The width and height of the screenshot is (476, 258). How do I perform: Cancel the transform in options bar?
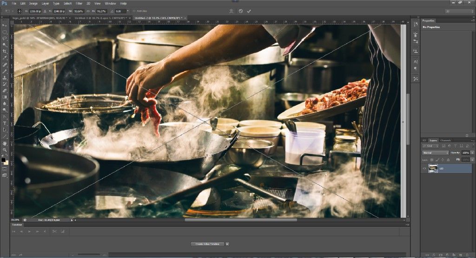pyautogui.click(x=241, y=11)
